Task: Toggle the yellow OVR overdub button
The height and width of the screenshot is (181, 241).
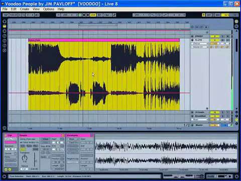Action: pos(93,15)
